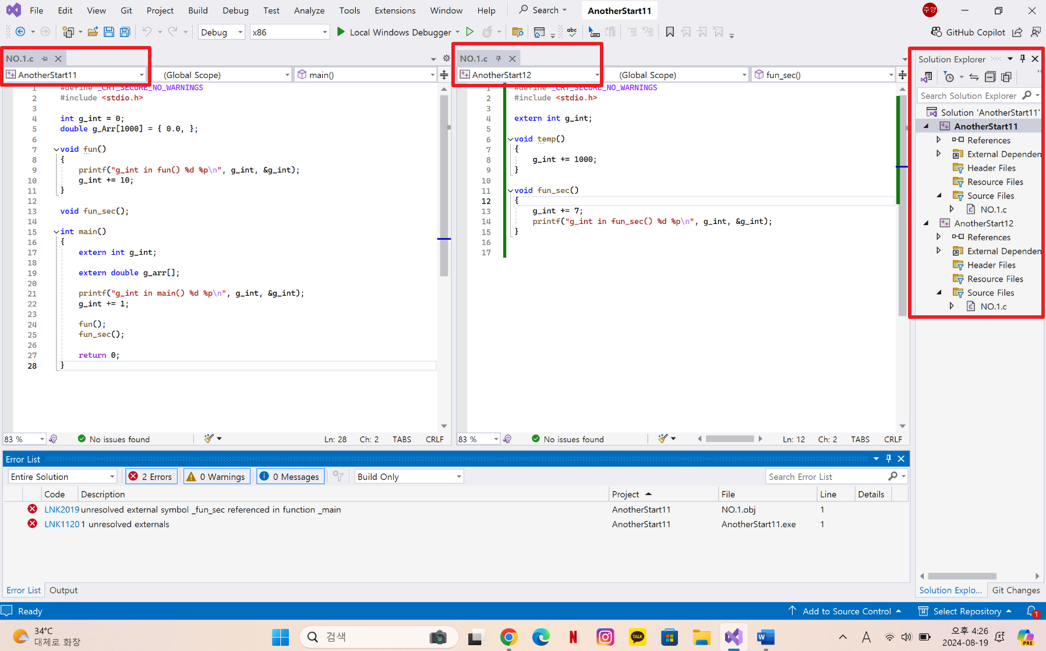Image resolution: width=1046 pixels, height=651 pixels.
Task: Click the Open File folder icon
Action: [x=93, y=32]
